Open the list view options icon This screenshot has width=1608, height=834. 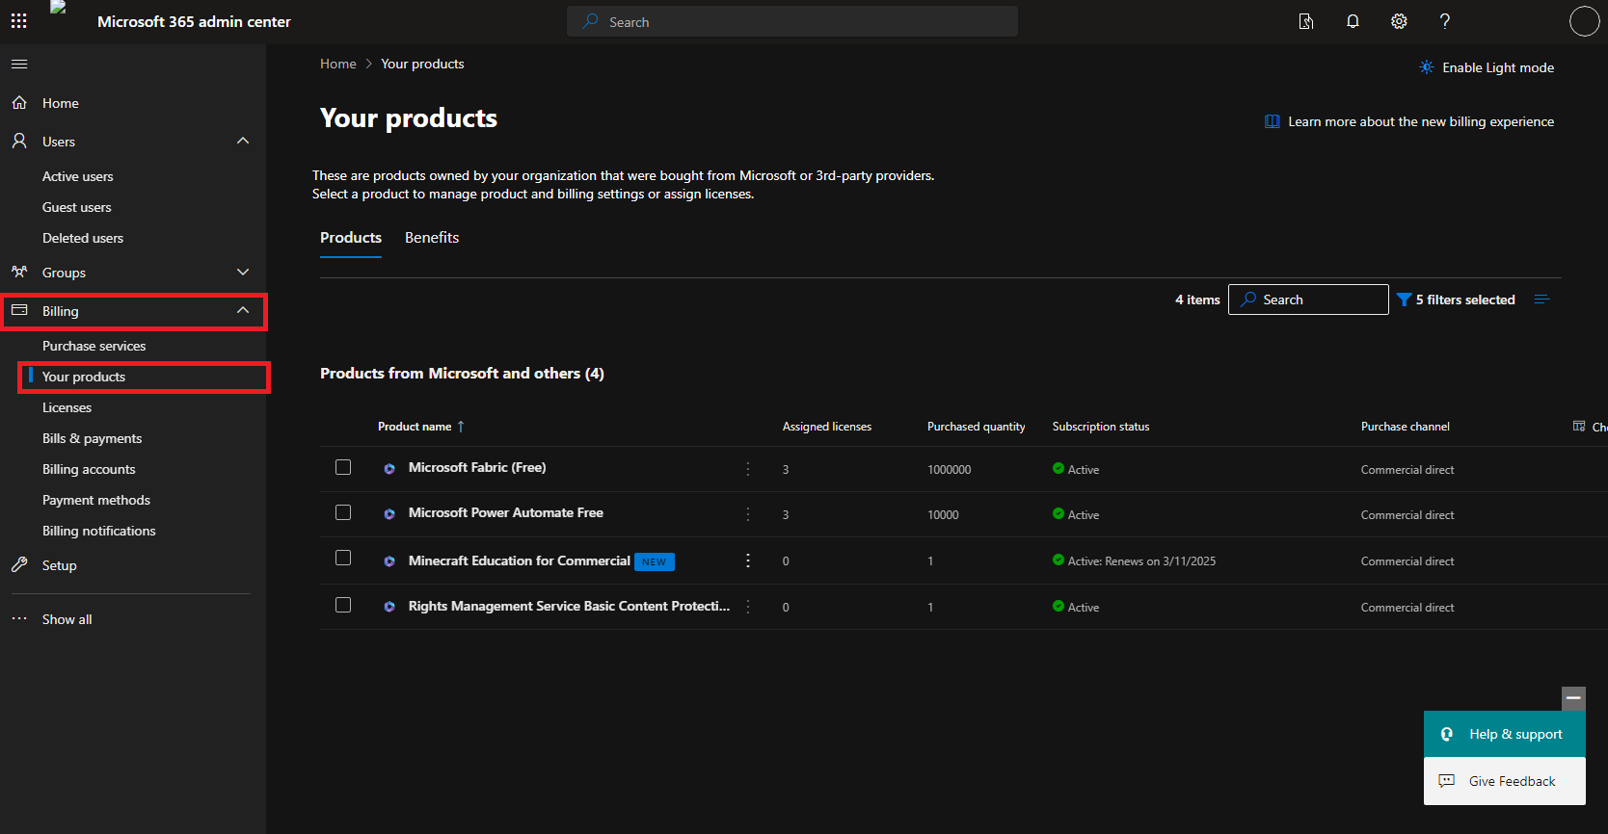point(1542,300)
